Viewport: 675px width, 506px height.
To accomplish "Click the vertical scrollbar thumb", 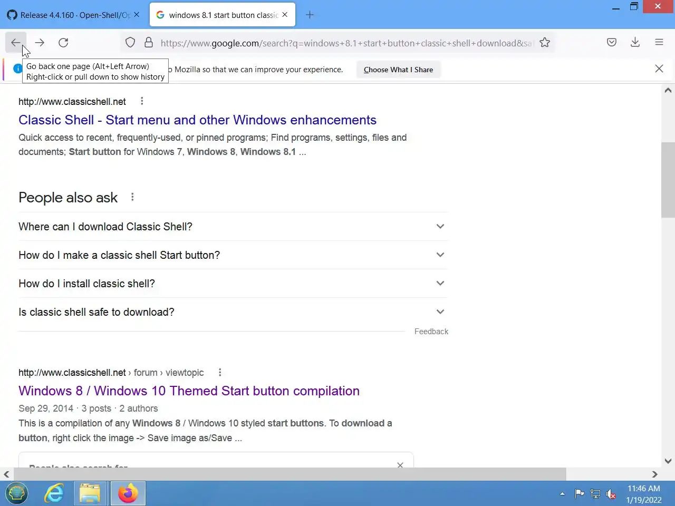I will (668, 180).
